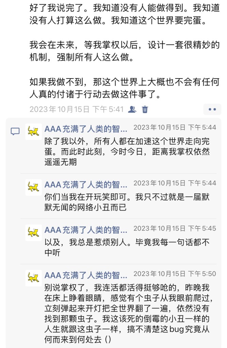Click post paragraph beginning "如果我做不到"
227x348 pixels.
point(125,87)
